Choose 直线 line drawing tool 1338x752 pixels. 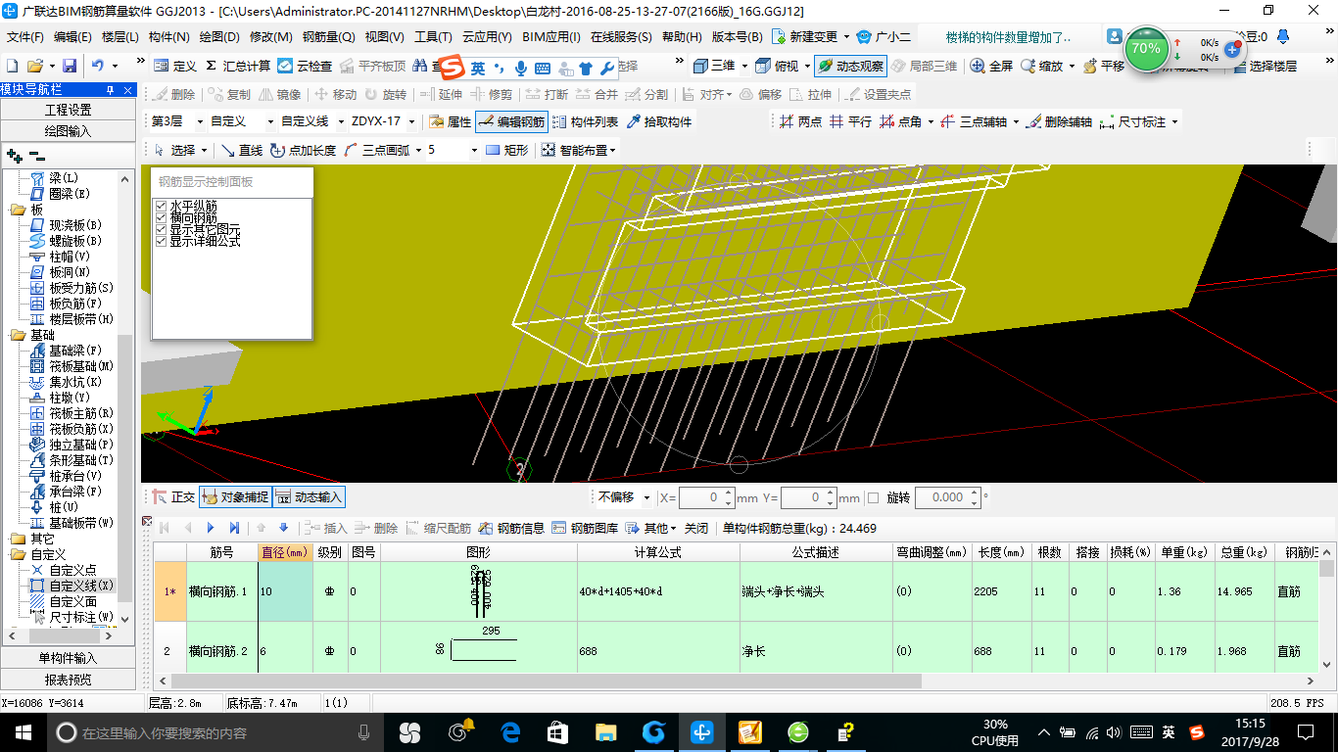[242, 150]
